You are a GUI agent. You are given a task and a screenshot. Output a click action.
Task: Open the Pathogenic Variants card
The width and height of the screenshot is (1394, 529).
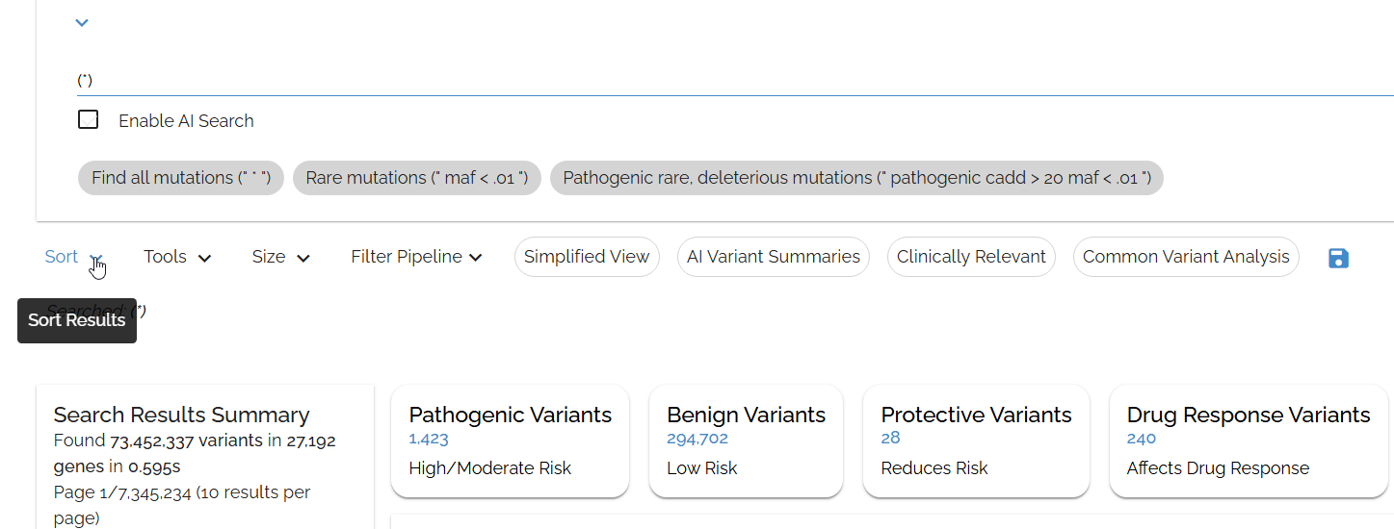(510, 415)
